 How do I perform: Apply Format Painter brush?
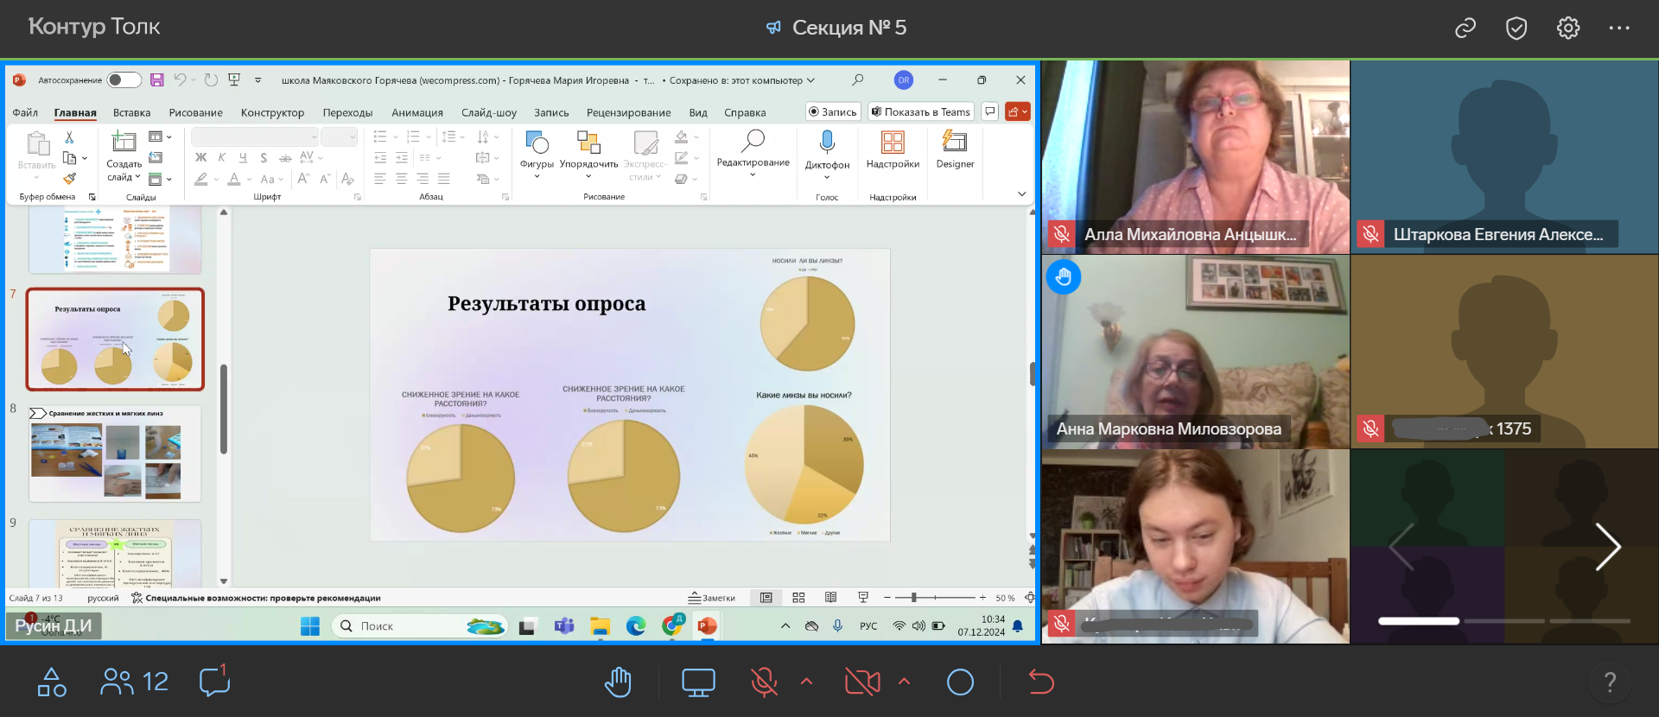(70, 179)
